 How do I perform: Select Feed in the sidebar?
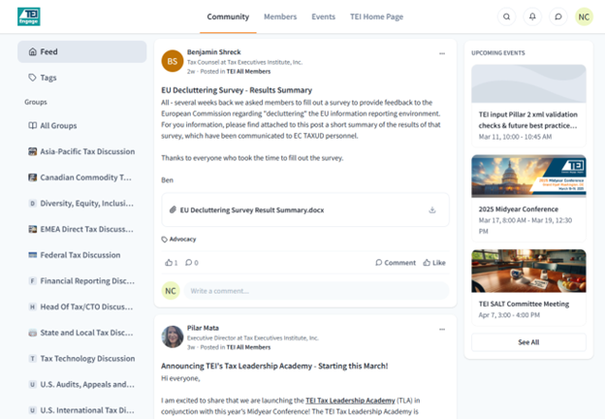point(81,51)
